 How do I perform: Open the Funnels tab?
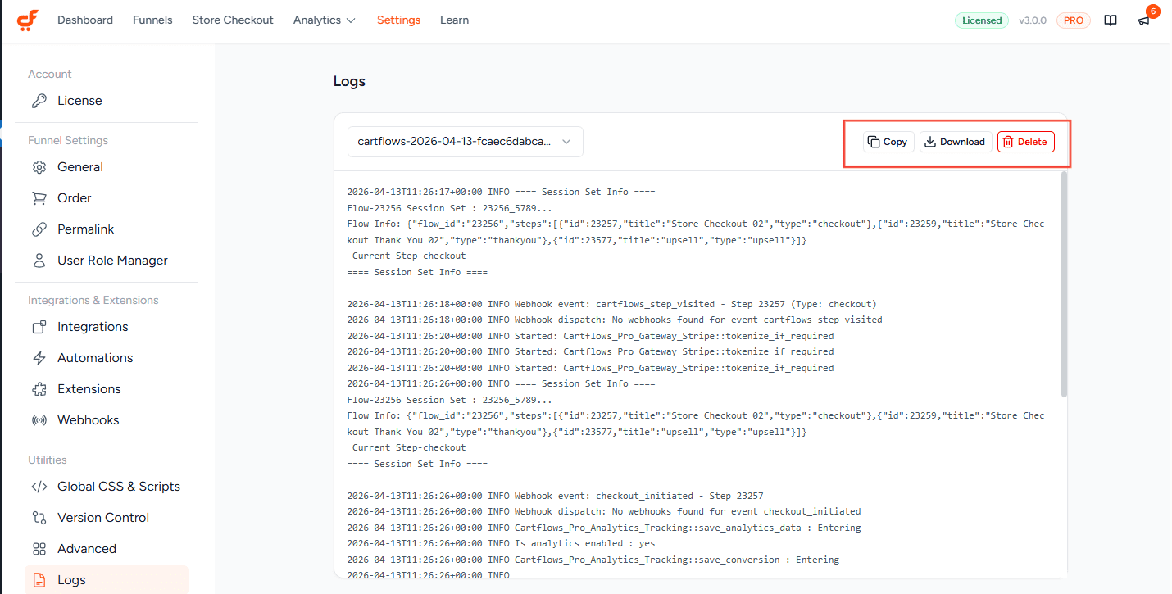pyautogui.click(x=152, y=20)
